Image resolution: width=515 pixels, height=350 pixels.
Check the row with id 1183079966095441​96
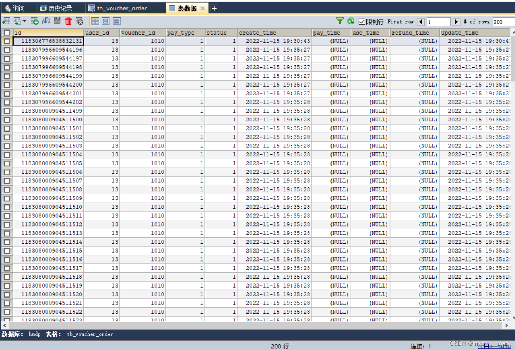[x=7, y=50]
